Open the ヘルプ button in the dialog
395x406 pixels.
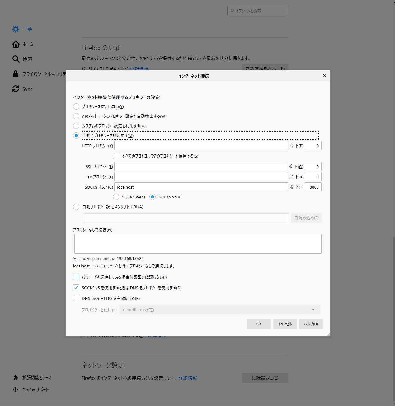click(x=311, y=324)
